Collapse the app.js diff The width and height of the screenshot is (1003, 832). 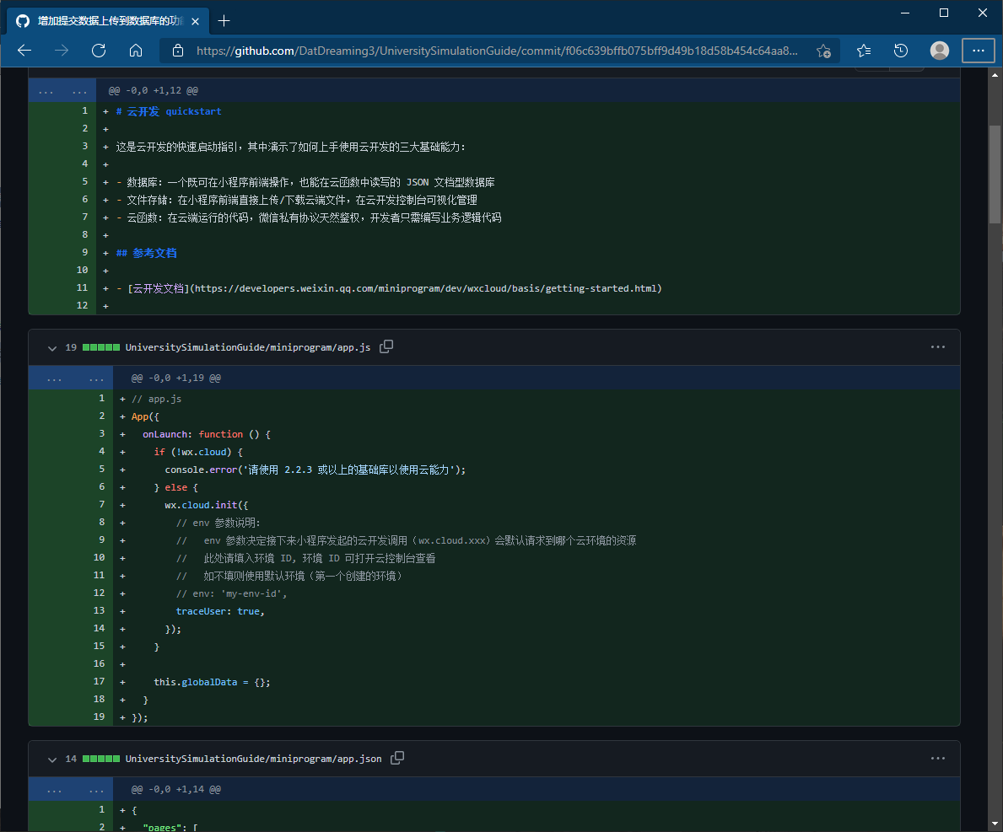[51, 347]
